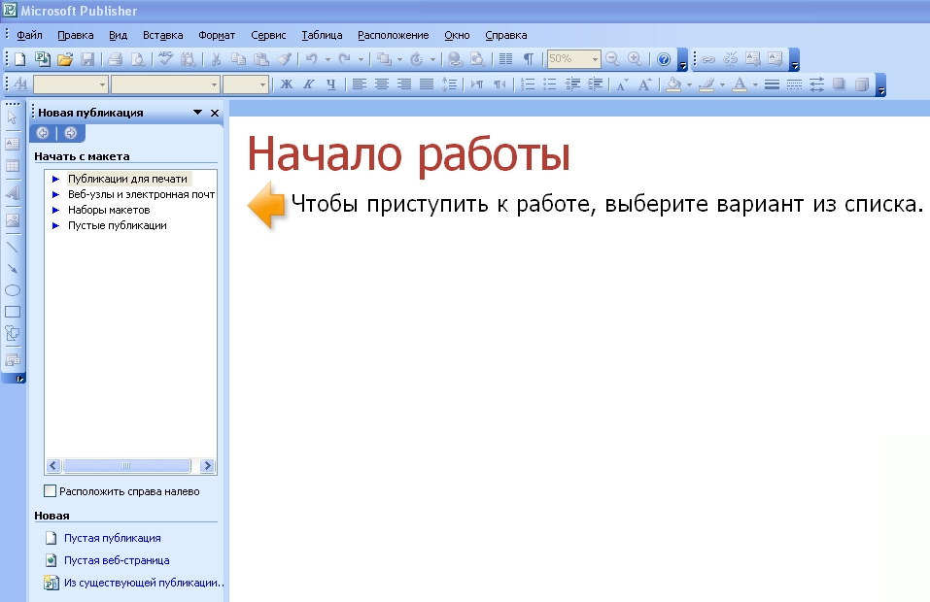Select the Line tool in objects toolbar
The width and height of the screenshot is (930, 602).
point(12,247)
